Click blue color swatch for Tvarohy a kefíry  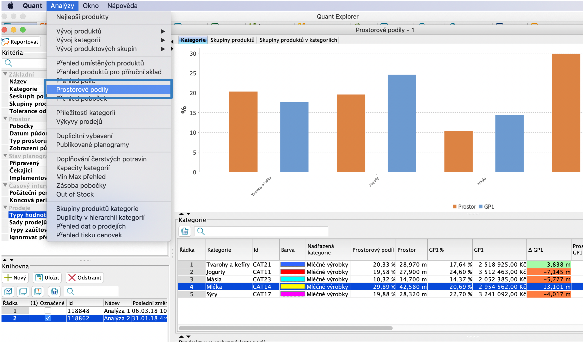coord(293,264)
